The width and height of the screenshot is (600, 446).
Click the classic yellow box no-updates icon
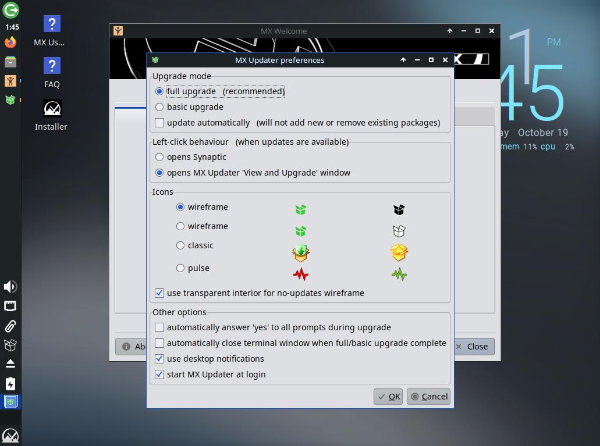[399, 253]
